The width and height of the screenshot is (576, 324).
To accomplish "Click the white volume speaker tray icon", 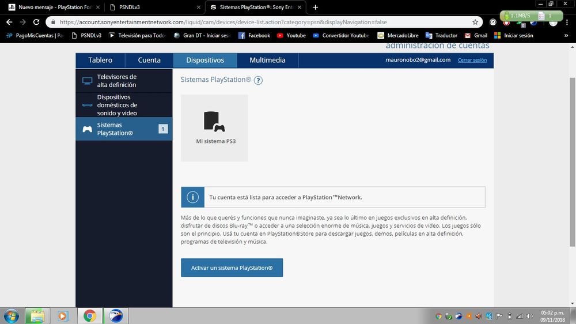I will 529,317.
